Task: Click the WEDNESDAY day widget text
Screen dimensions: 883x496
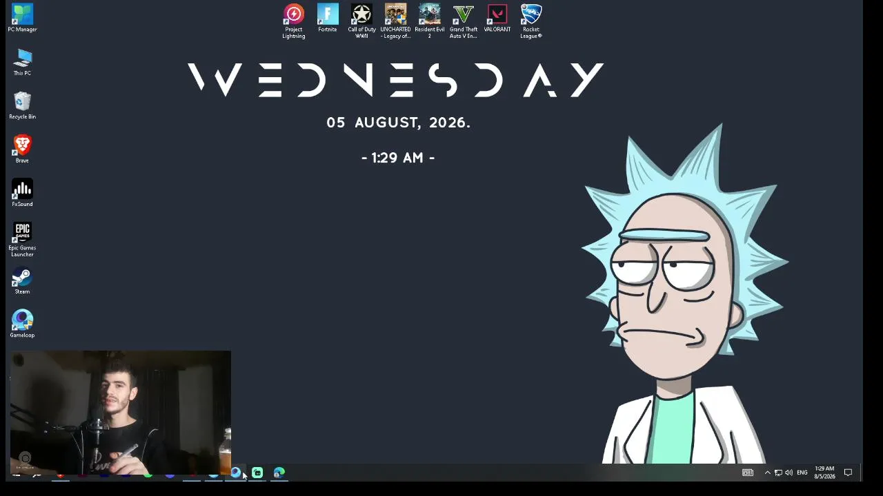Action: point(396,80)
